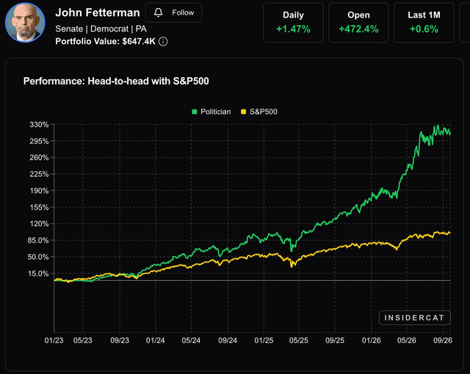Click the 330% y-axis label
470x374 pixels.
[39, 124]
